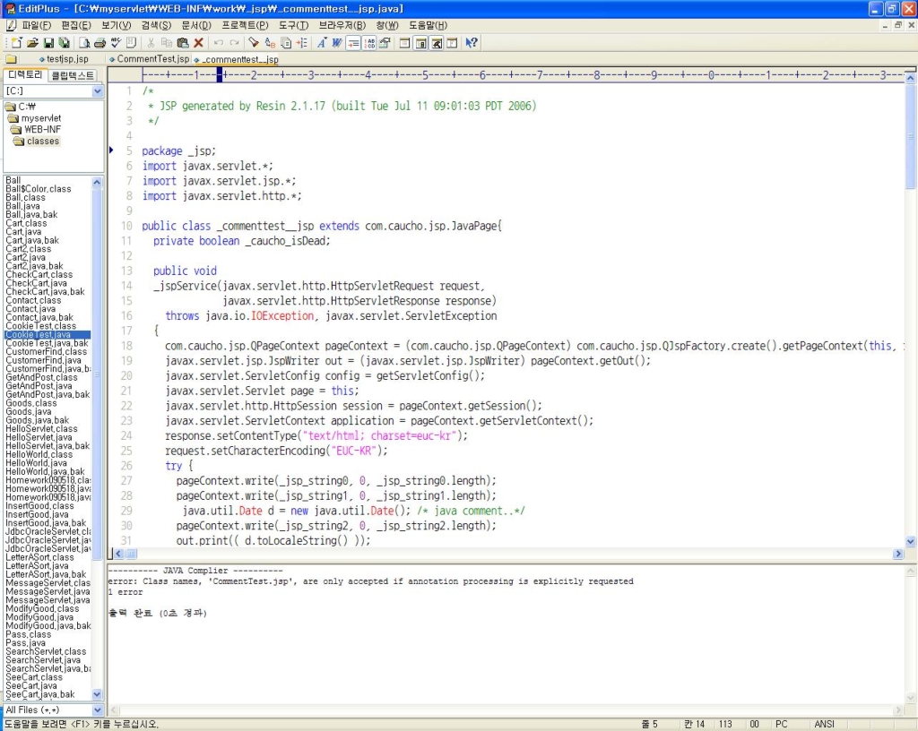Toggle Word Wrap with the W icon
Viewport: 918px width, 731px height.
click(337, 43)
